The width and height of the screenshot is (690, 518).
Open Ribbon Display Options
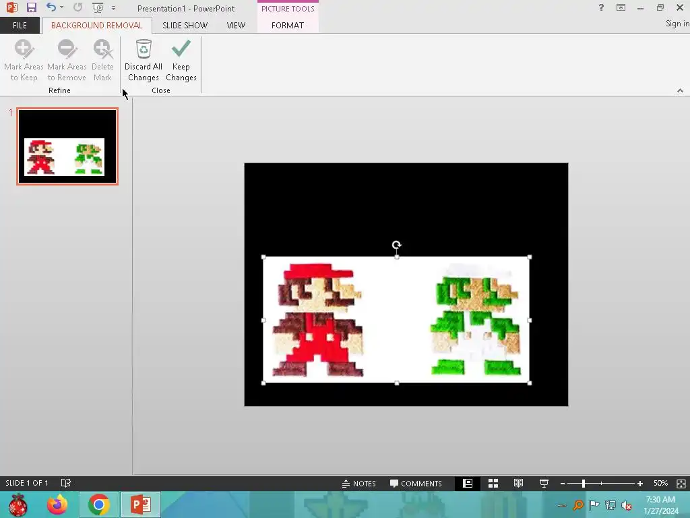(x=621, y=7)
